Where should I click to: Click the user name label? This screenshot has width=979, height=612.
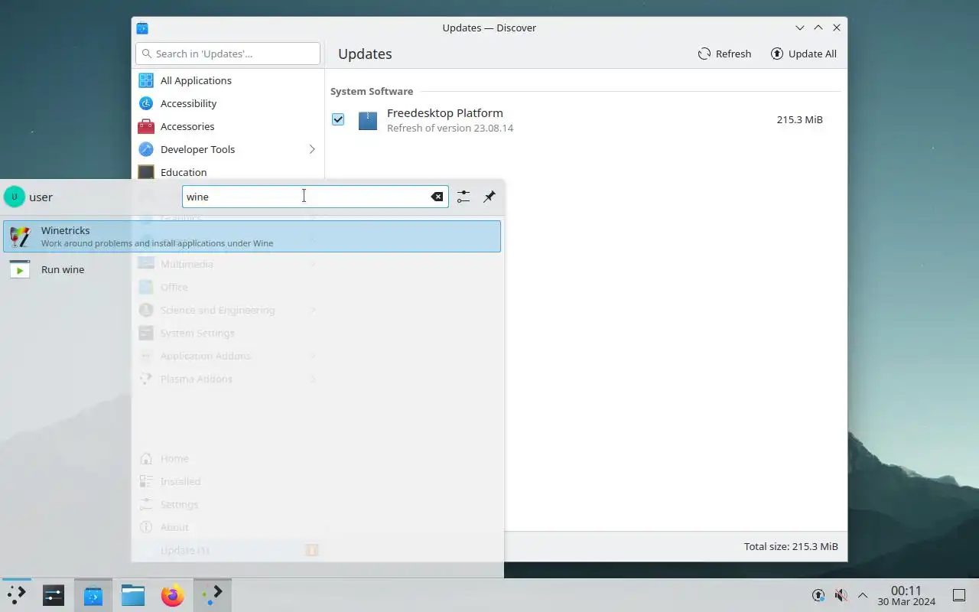point(41,197)
